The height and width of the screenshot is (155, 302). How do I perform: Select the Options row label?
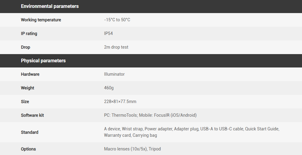[x=28, y=149]
